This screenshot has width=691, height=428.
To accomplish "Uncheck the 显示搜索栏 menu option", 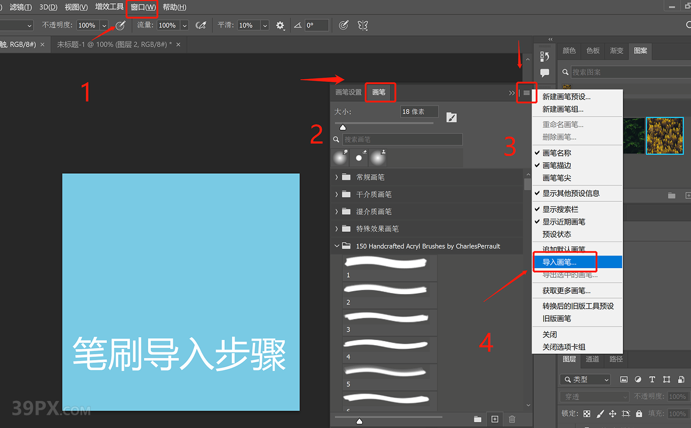I will tap(560, 209).
